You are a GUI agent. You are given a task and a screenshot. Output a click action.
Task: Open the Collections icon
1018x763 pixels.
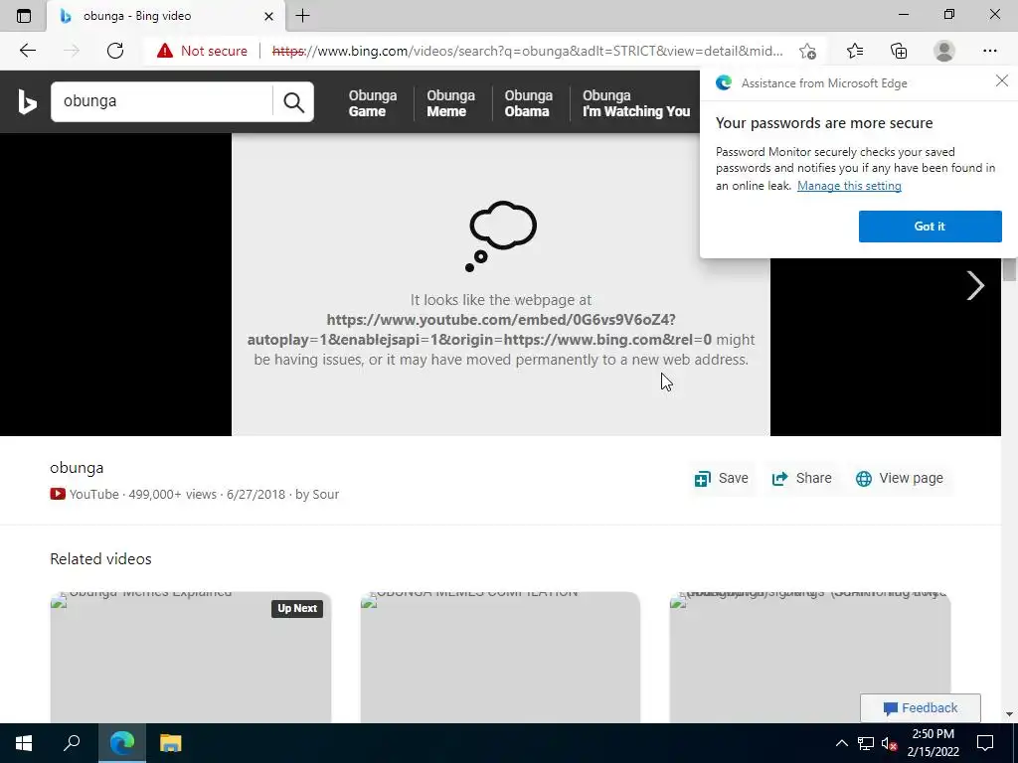[899, 51]
